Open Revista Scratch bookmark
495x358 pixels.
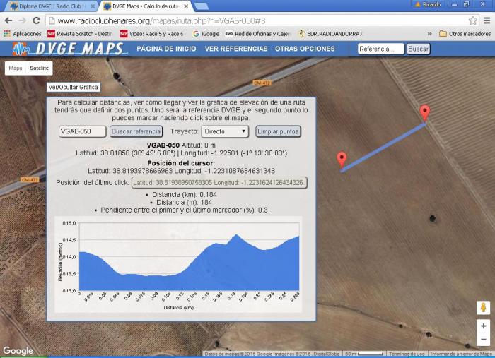pos(80,33)
